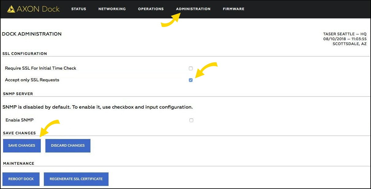Click the Enable SNMP label text
This screenshot has width=371, height=189.
pyautogui.click(x=19, y=120)
